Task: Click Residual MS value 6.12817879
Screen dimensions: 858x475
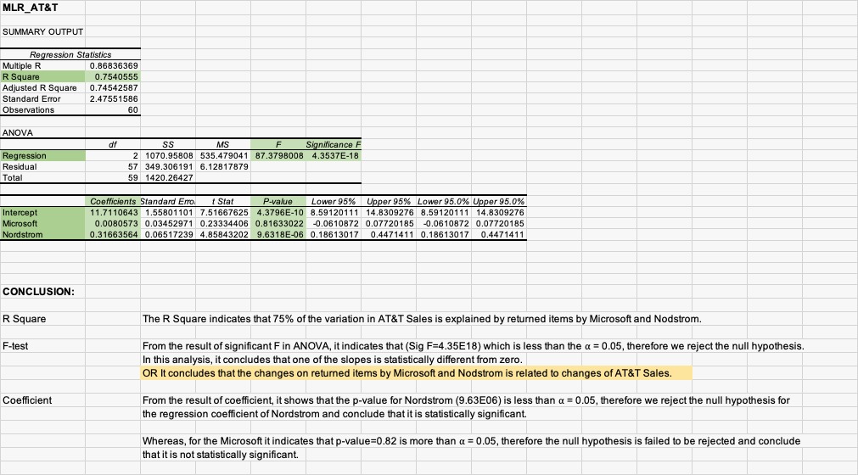Action: pyautogui.click(x=223, y=167)
